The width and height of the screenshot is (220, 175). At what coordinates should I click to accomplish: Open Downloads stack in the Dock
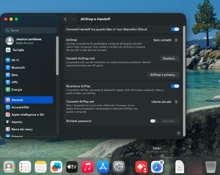click(180, 167)
